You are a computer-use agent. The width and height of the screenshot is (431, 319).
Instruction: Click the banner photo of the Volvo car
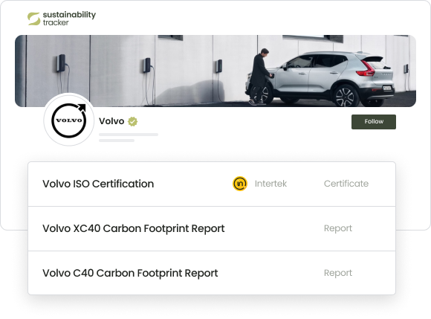tap(215, 71)
